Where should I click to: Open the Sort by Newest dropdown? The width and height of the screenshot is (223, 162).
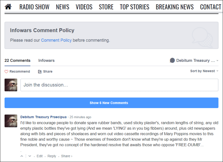point(204,71)
